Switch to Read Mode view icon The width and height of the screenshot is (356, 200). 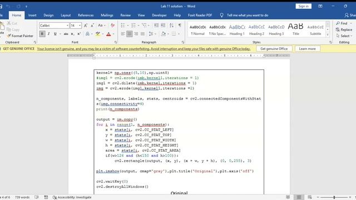[288, 197]
